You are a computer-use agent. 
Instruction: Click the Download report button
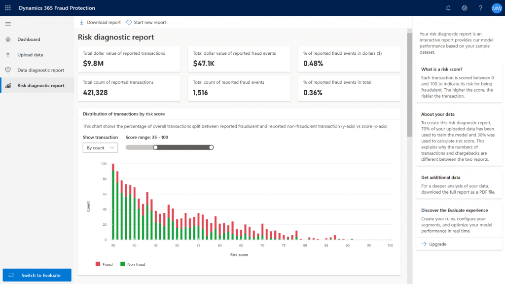click(100, 22)
